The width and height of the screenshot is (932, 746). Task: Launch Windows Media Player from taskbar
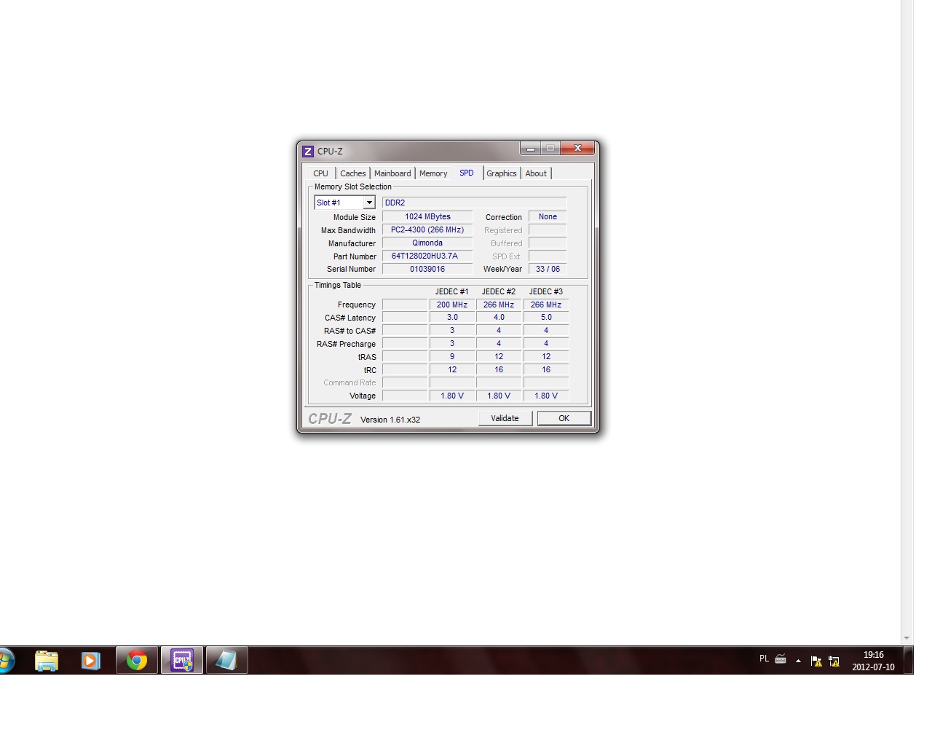pos(91,661)
